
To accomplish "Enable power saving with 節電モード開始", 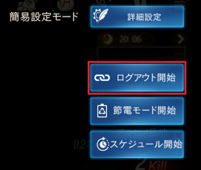I will point(137,111).
